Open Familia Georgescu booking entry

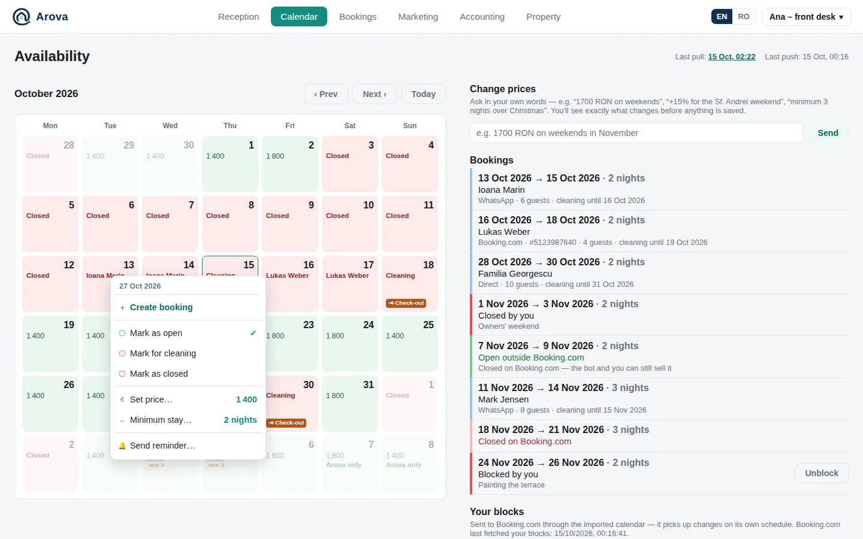[x=659, y=273]
